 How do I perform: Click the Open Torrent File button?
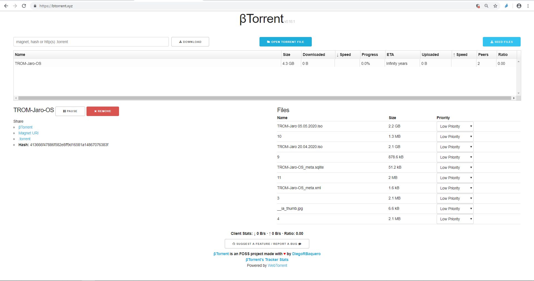pyautogui.click(x=285, y=42)
